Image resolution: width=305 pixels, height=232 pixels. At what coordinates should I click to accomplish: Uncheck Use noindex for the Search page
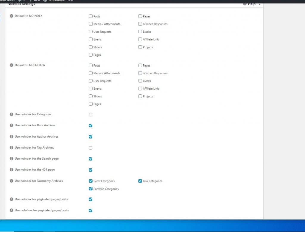tap(91, 159)
